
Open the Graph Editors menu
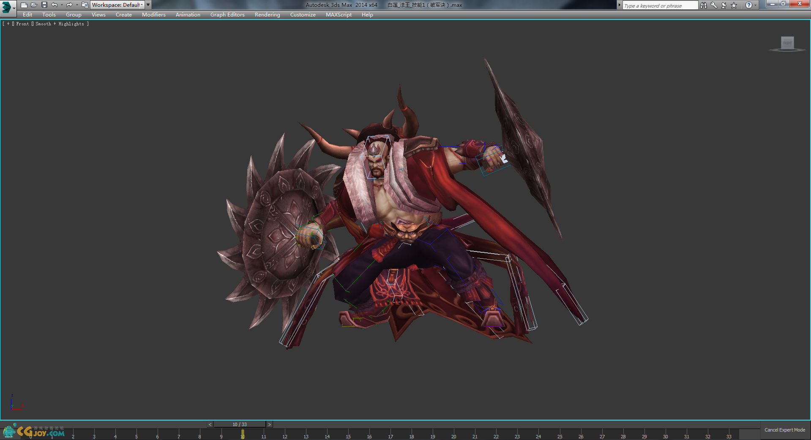(x=227, y=15)
